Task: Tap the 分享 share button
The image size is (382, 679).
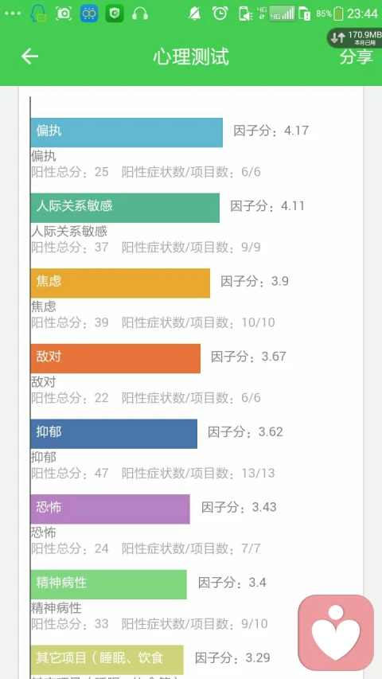Action: point(356,57)
